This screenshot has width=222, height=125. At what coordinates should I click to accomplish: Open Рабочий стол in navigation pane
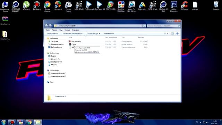point(56,47)
